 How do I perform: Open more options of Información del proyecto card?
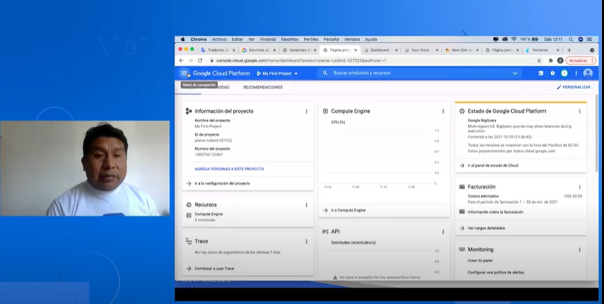pos(306,111)
